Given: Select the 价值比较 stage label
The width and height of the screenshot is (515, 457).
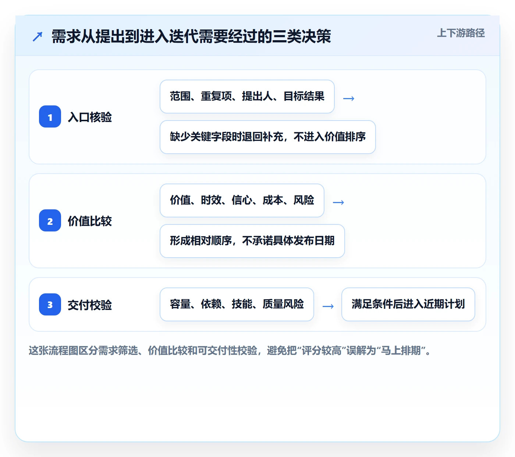Looking at the screenshot, I should click(x=90, y=221).
